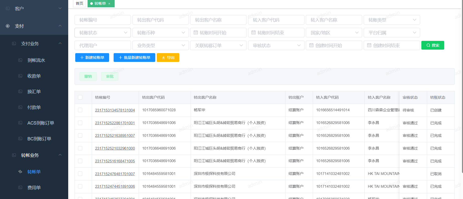This screenshot has height=199, width=463.
Task: Click the 客户 sidebar icon
Action: click(x=8, y=9)
